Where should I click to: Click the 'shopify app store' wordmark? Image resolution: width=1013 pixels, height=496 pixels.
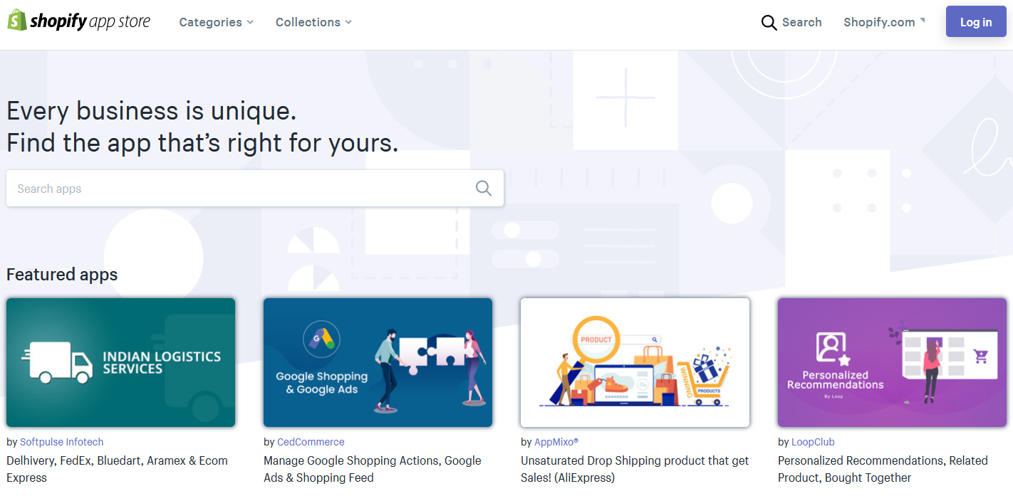(90, 22)
